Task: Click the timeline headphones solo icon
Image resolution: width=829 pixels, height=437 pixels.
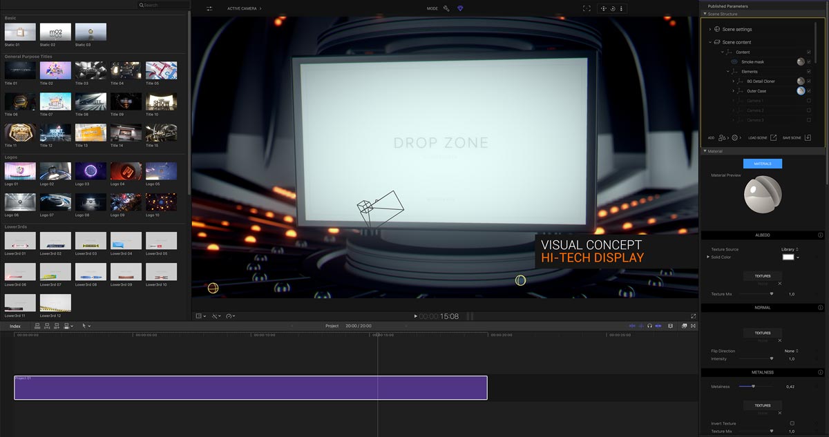Action: (649, 326)
